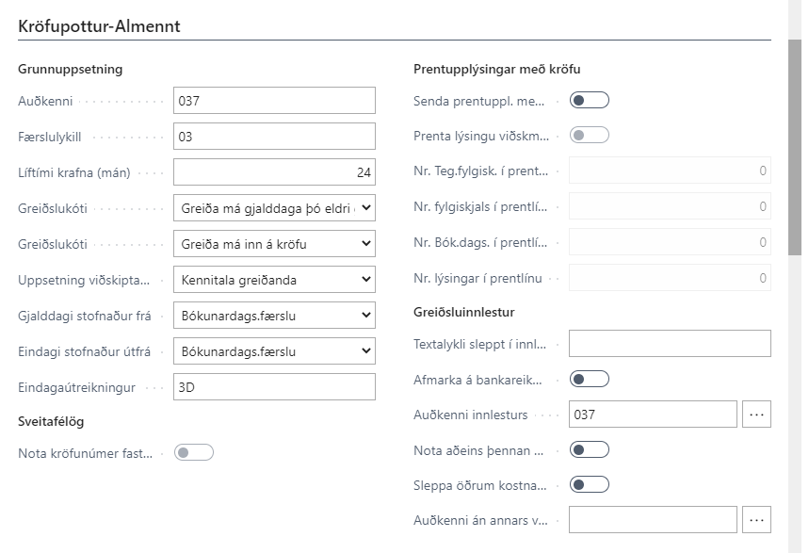
Task: Click the vertical scrollbar on the right
Action: (796, 151)
